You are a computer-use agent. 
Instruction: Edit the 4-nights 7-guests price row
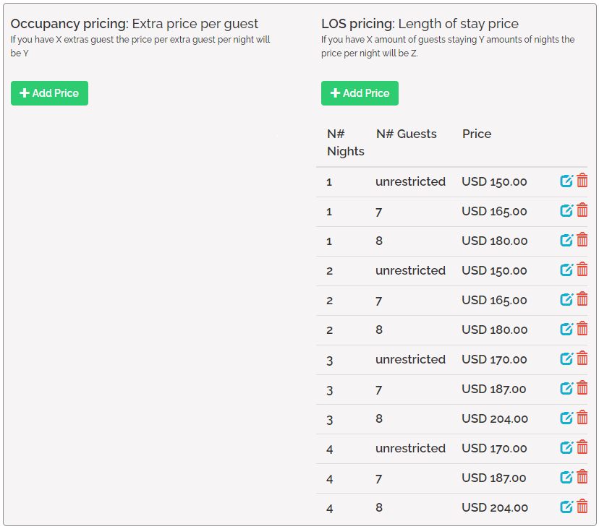tap(566, 477)
